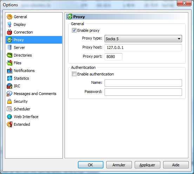
Task: Click the Messages and Comments bubble icon
Action: pyautogui.click(x=9, y=94)
